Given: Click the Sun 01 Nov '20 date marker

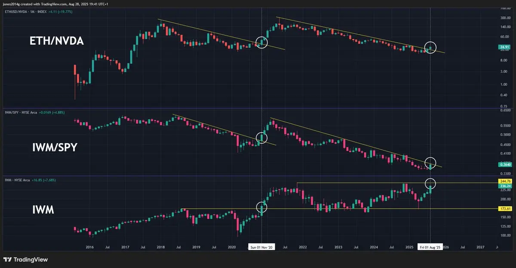Looking at the screenshot, I should click(261, 247).
